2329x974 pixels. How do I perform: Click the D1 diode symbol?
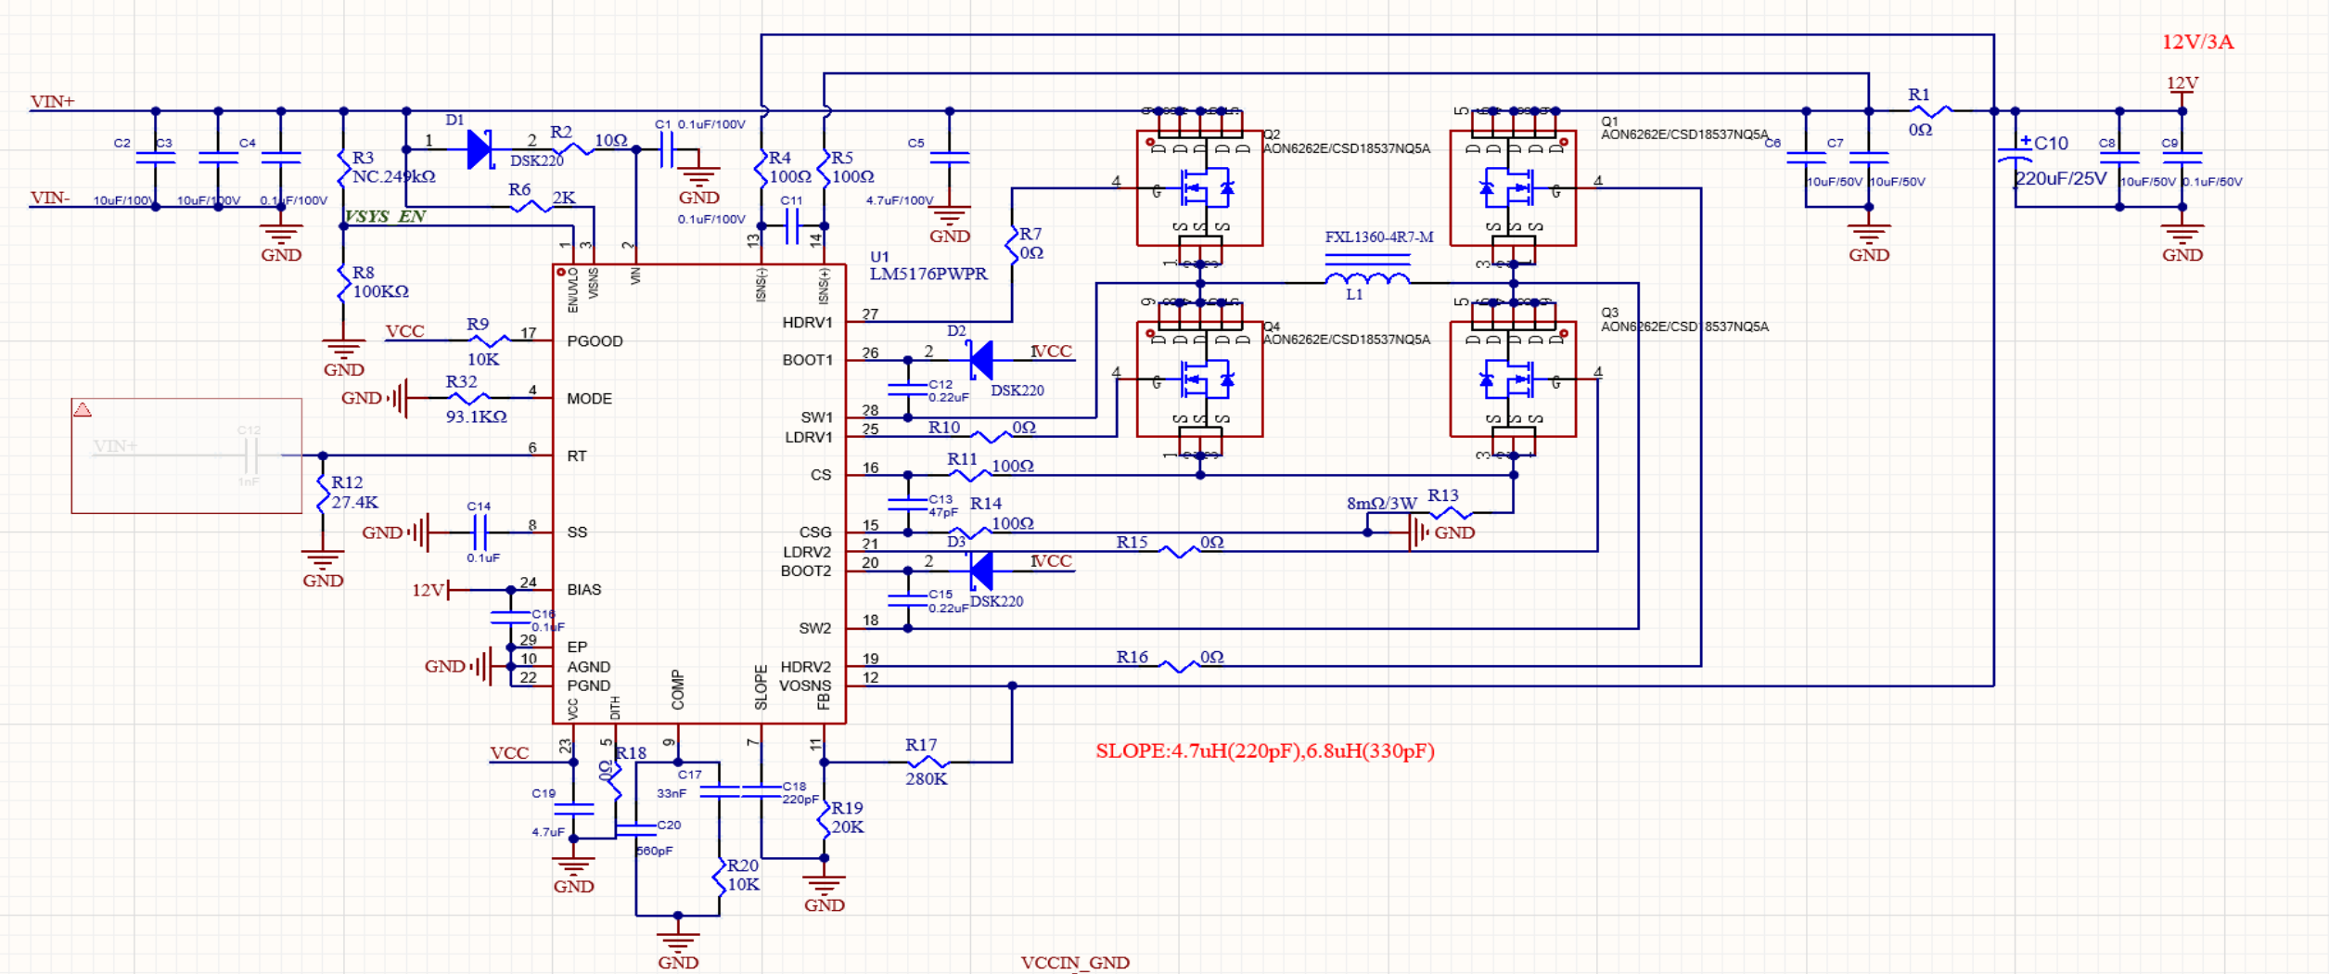coord(480,149)
